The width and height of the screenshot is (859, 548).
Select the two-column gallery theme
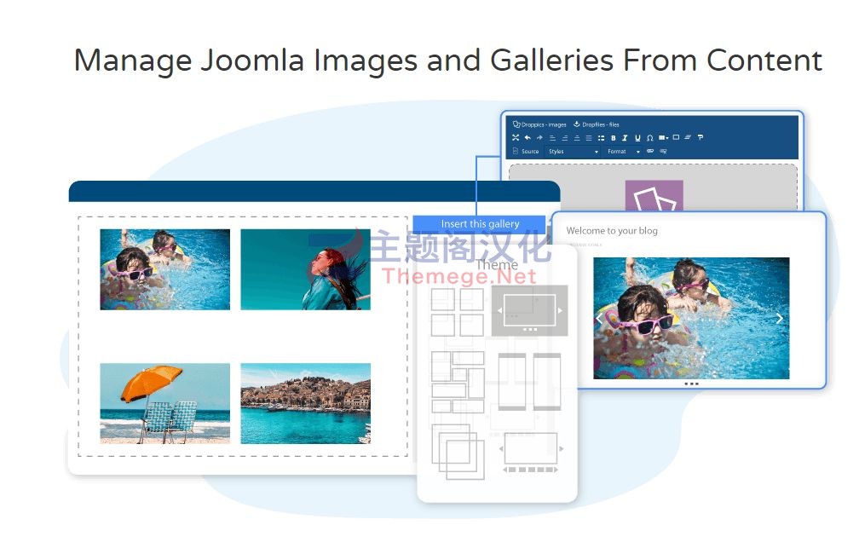tap(529, 382)
